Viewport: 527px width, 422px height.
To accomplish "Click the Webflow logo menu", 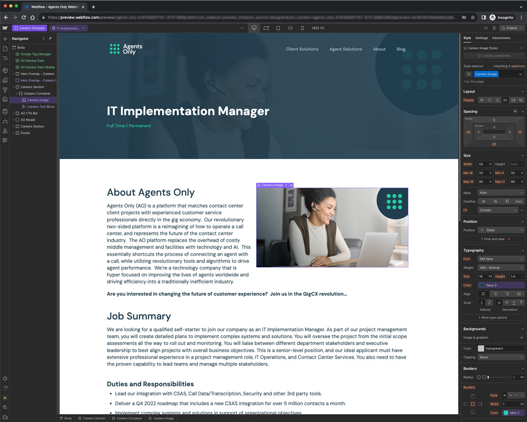I will click(x=5, y=28).
